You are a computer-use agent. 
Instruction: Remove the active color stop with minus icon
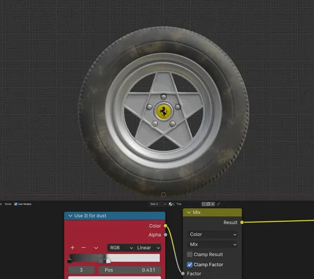pyautogui.click(x=83, y=248)
